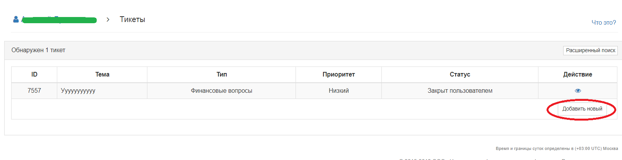Click the ticket subject Yyyyyyyyyyy
The image size is (622, 160).
[x=78, y=91]
